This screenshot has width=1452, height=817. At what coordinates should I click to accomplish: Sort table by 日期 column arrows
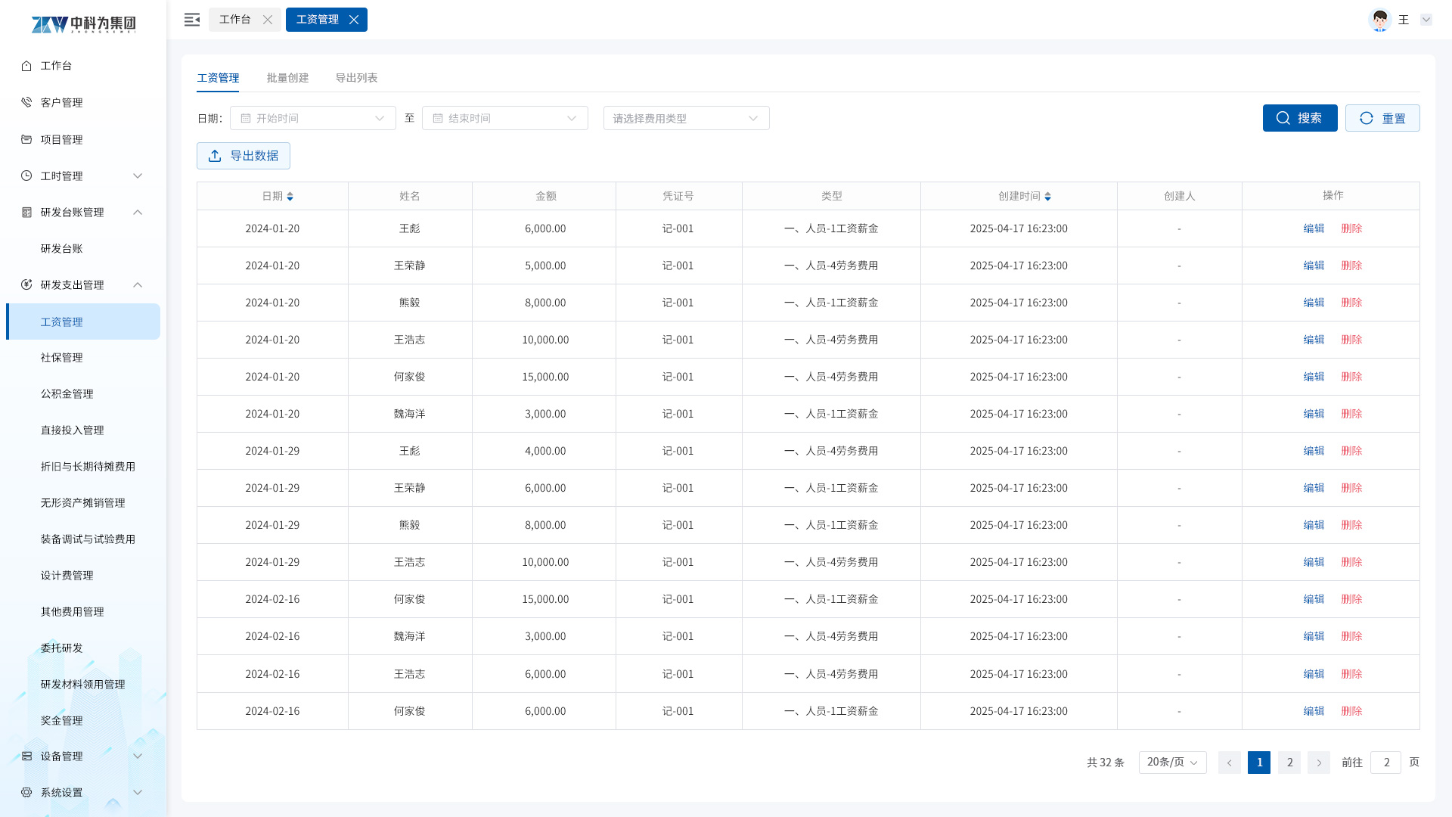tap(290, 197)
